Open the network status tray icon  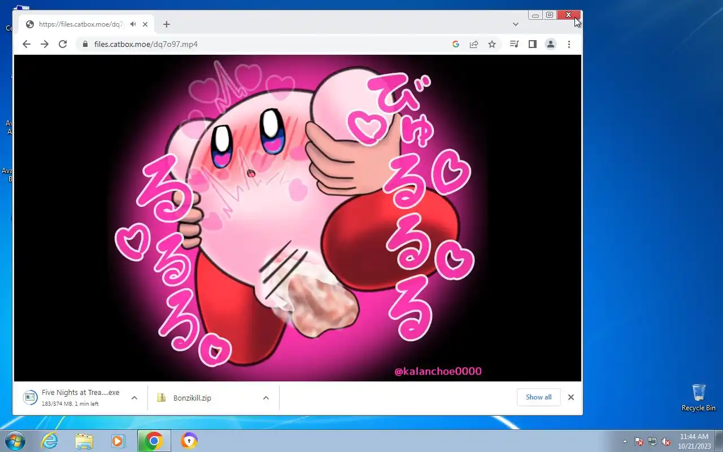coord(652,441)
